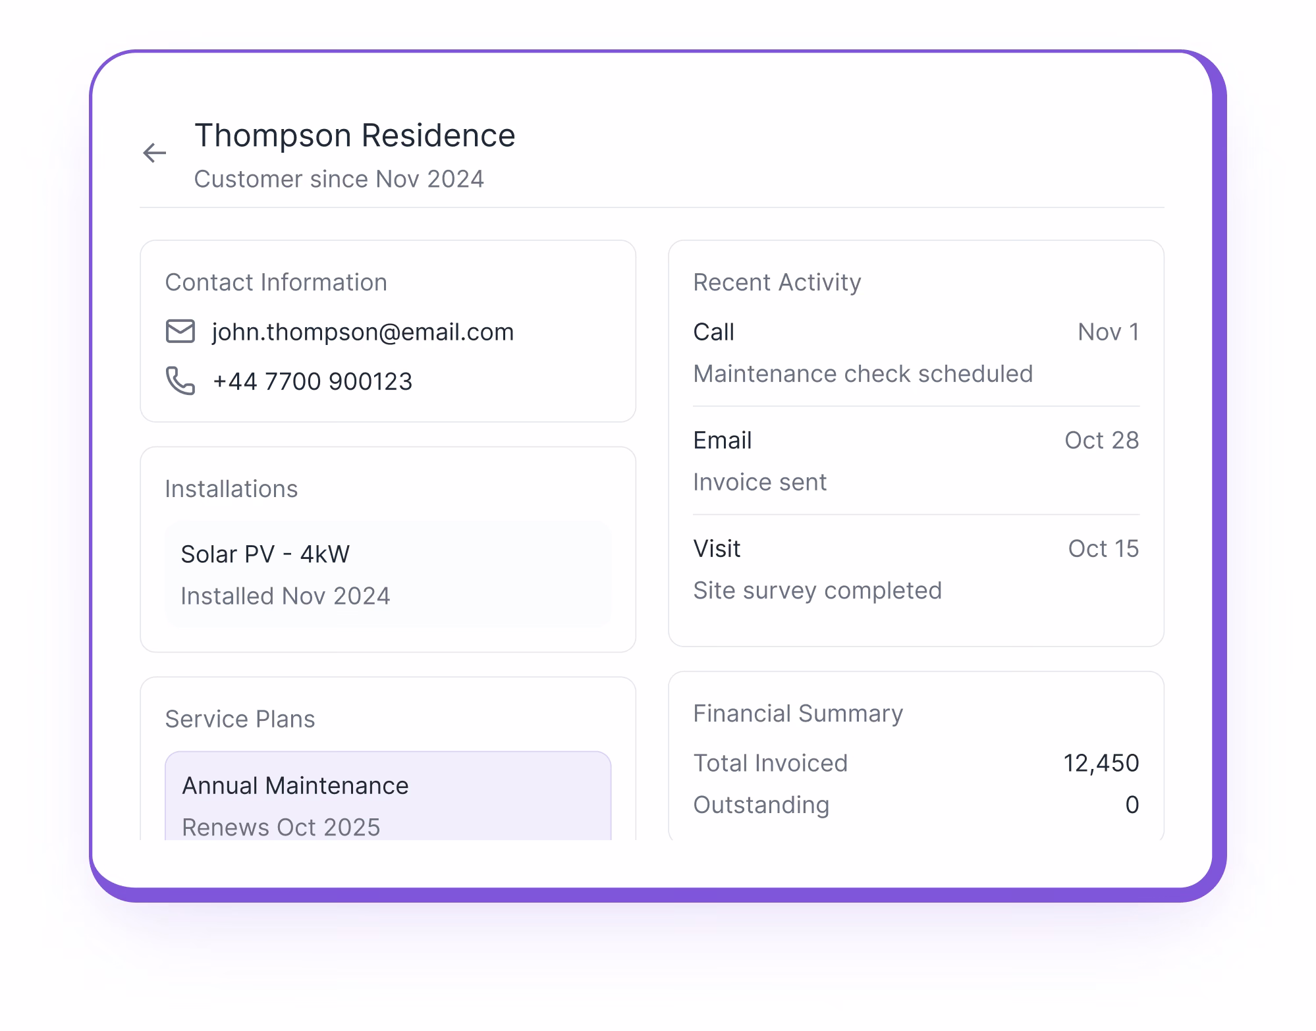Select the email envelope icon

tap(179, 332)
